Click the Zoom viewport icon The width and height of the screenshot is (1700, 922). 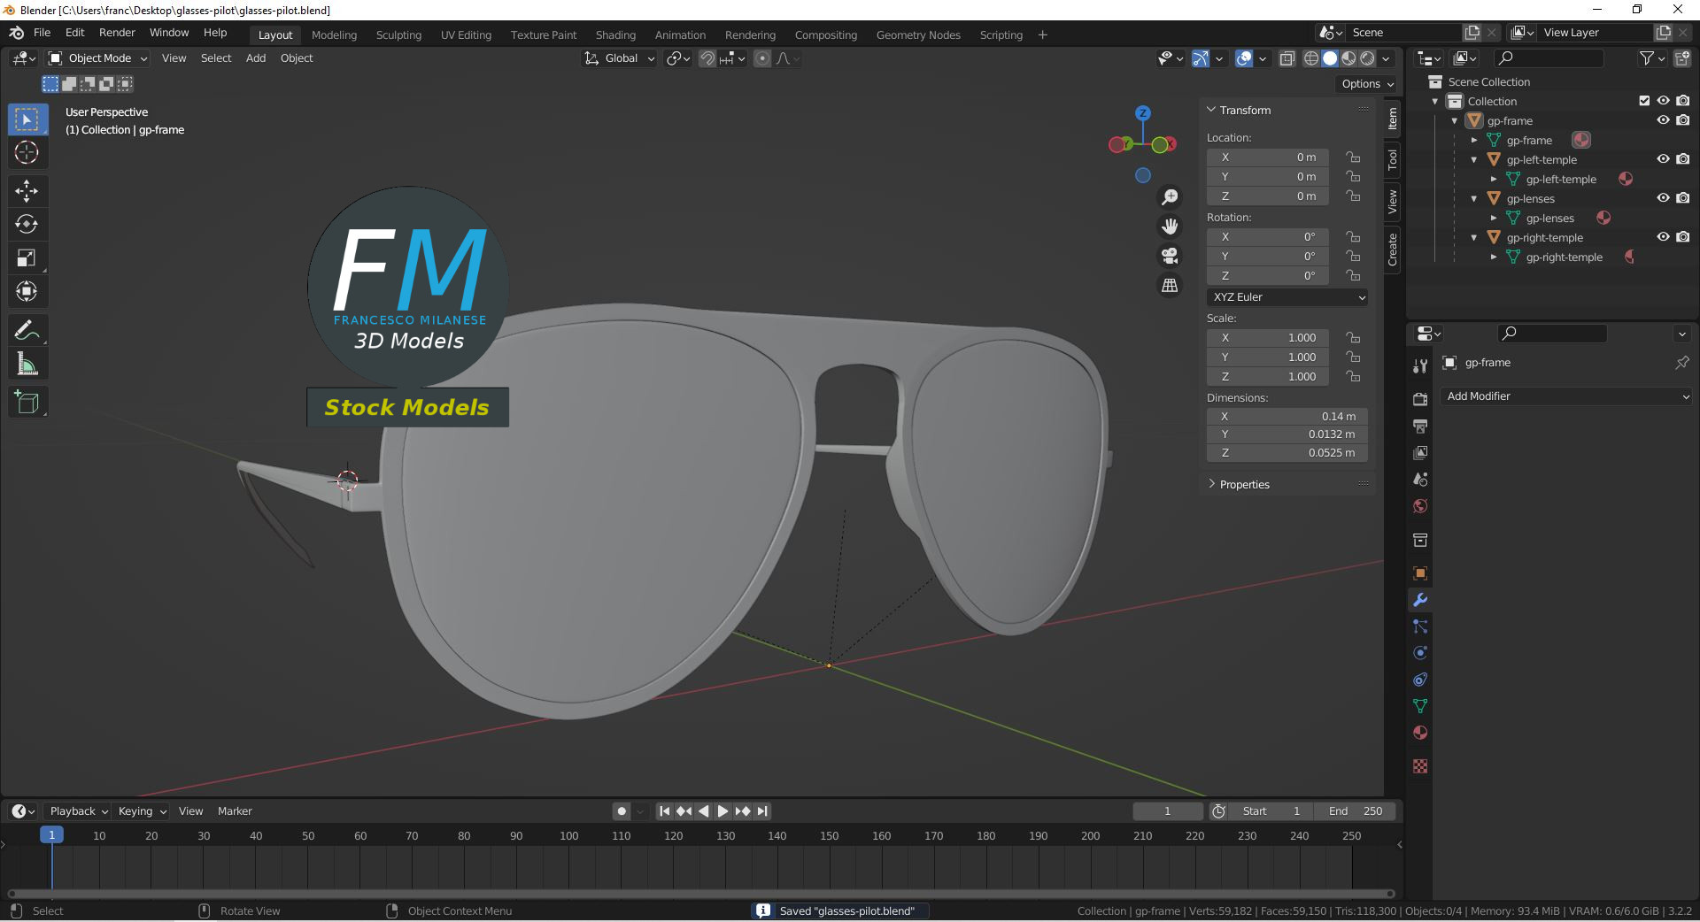(x=1170, y=196)
